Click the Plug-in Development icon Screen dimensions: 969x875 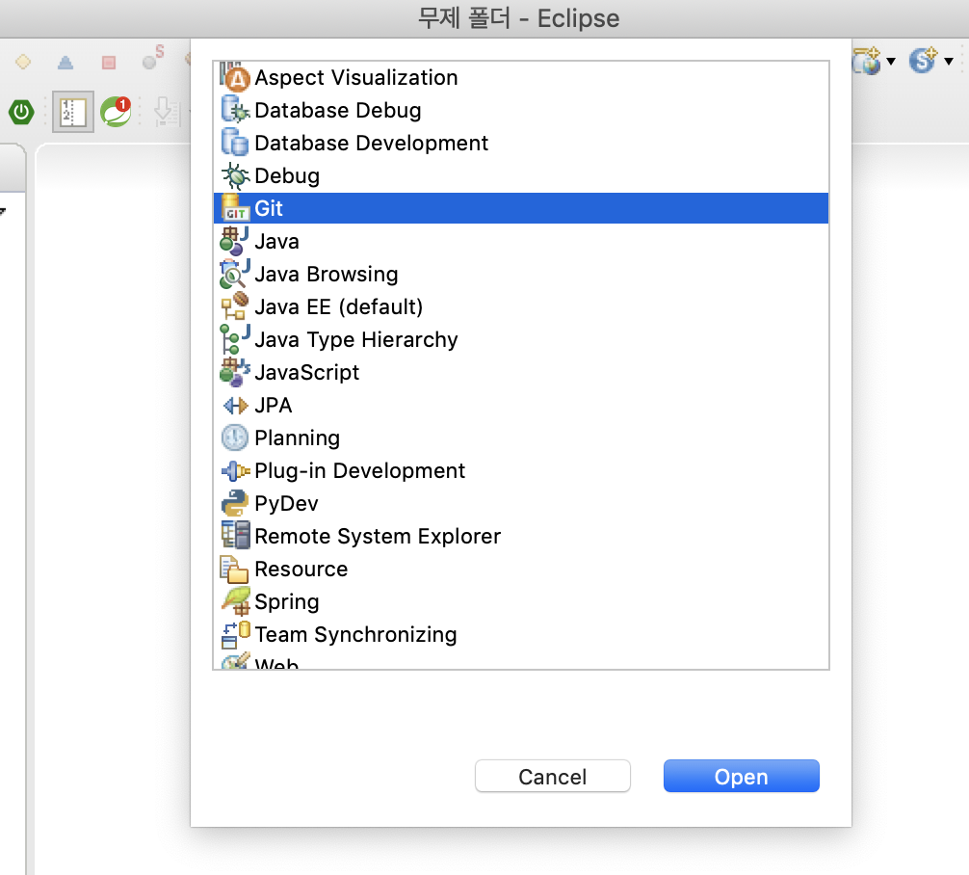tap(235, 471)
